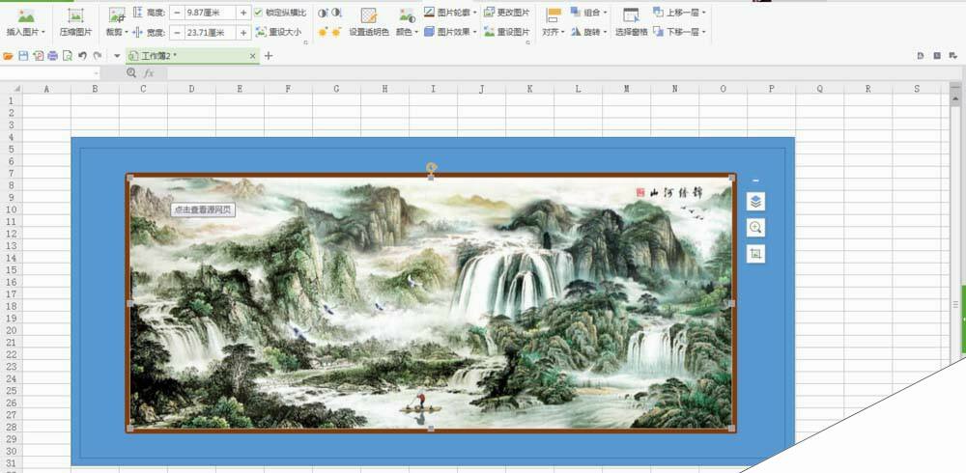
Task: Select column H header
Action: click(385, 89)
